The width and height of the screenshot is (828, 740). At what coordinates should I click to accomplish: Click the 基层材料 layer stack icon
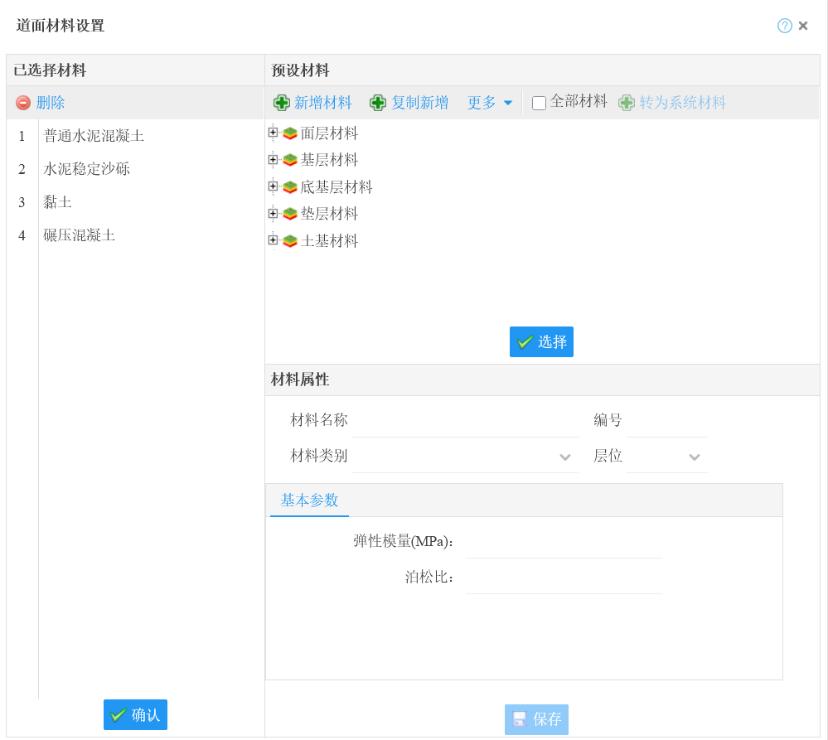[290, 160]
